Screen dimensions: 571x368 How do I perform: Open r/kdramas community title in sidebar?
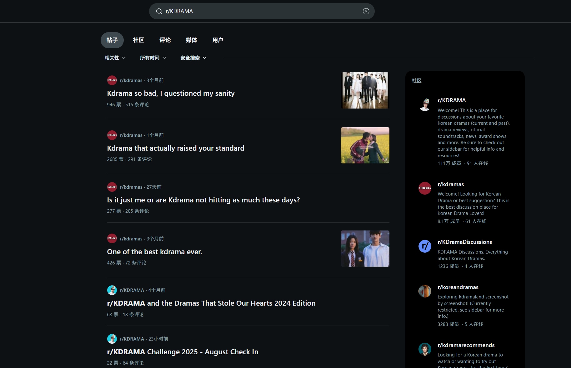(451, 184)
